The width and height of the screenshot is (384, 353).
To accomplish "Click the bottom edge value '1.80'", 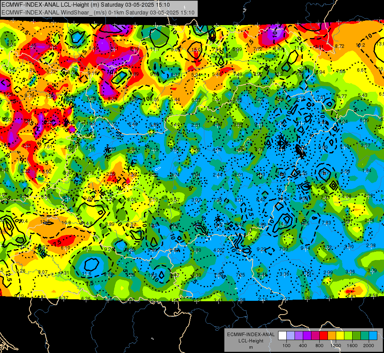I will pos(307,298).
